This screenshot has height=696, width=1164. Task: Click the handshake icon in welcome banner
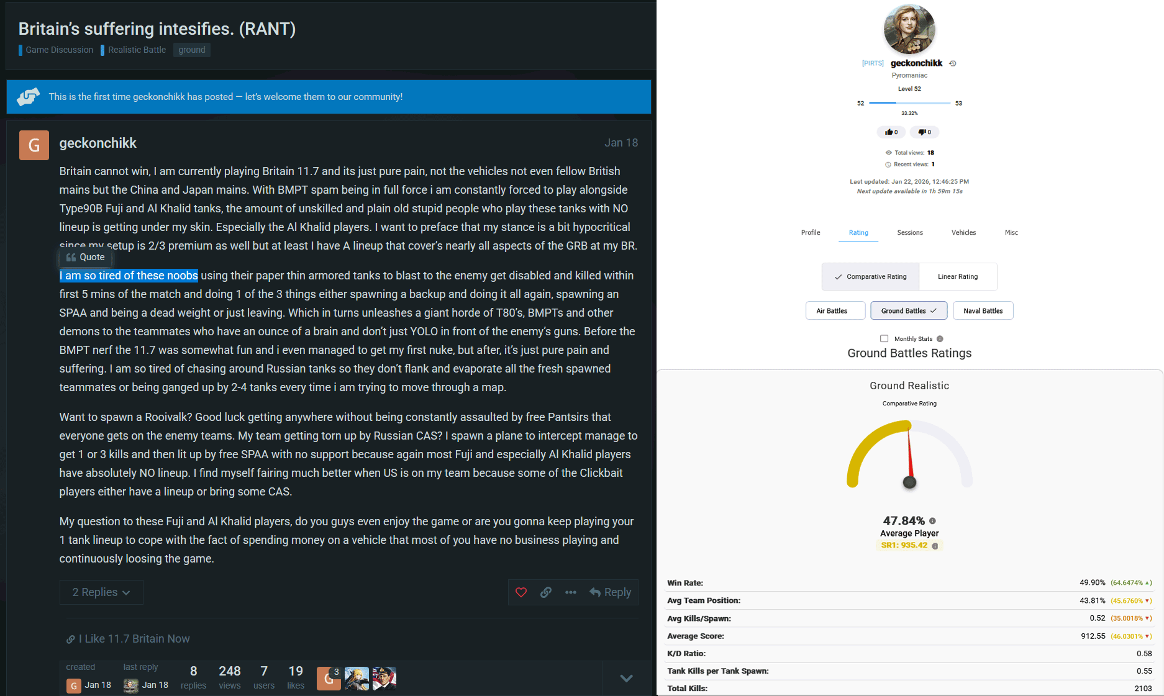click(29, 96)
